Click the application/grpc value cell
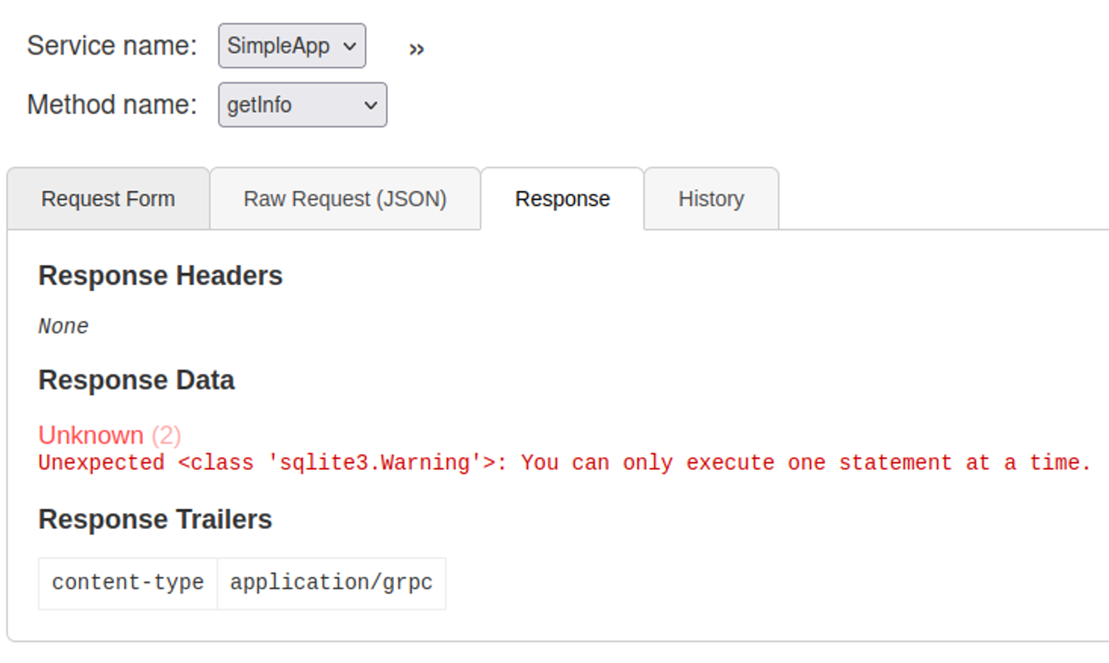This screenshot has height=663, width=1109. tap(331, 583)
